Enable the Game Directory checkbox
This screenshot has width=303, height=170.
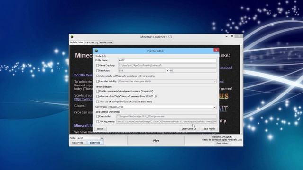tap(98, 66)
